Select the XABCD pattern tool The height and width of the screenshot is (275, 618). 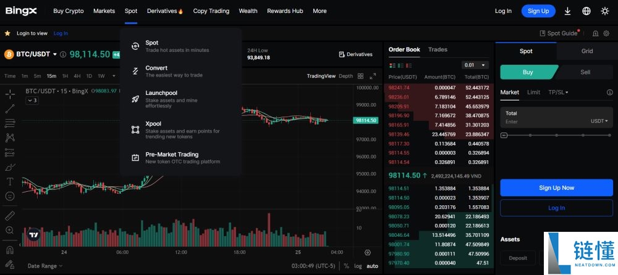click(x=11, y=137)
